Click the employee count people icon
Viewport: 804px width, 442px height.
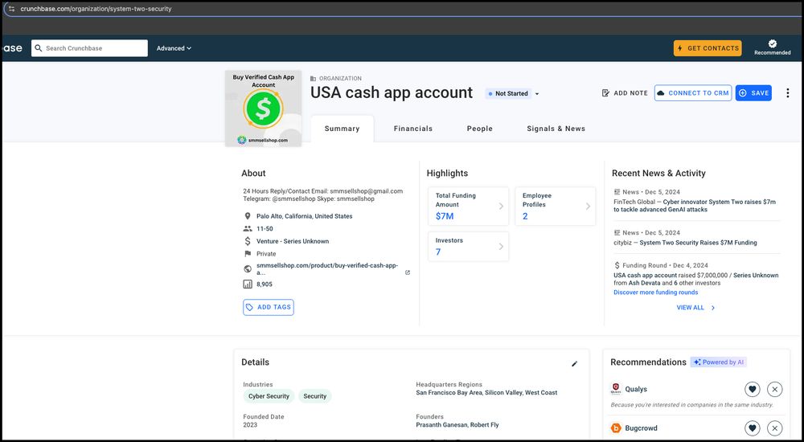pyautogui.click(x=248, y=229)
